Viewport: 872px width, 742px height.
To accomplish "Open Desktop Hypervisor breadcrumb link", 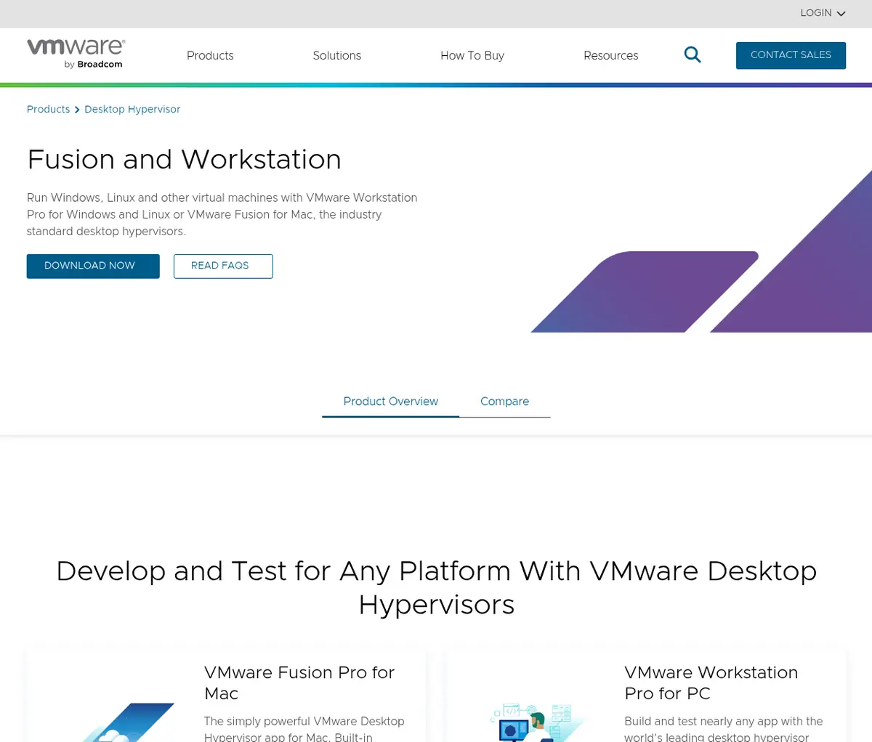I will [x=132, y=109].
